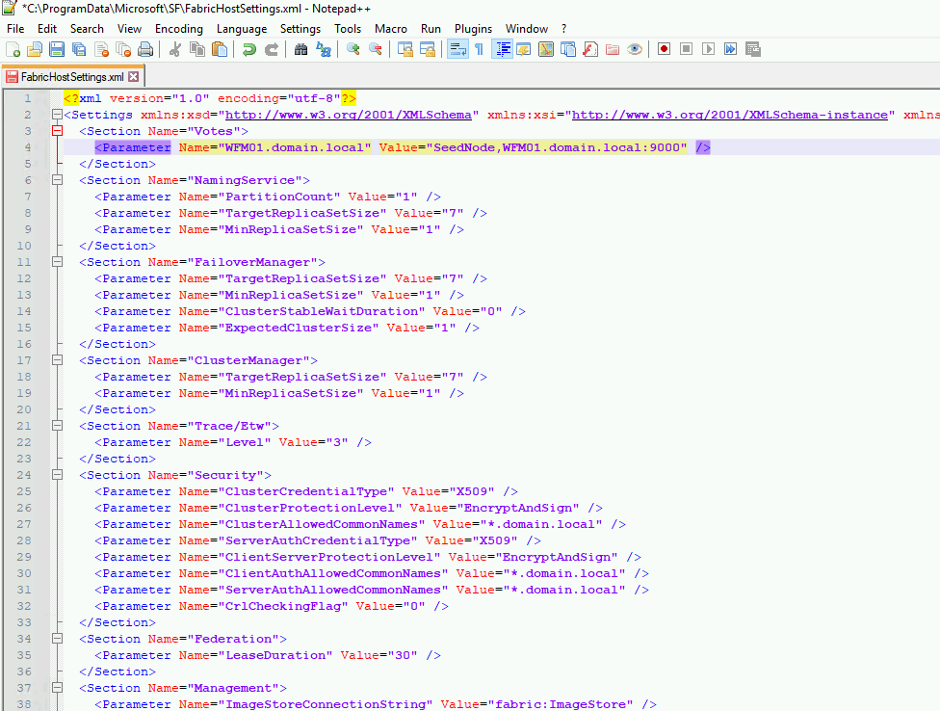Collapse the Trace/Etw section fold marker
940x711 pixels.
point(57,426)
